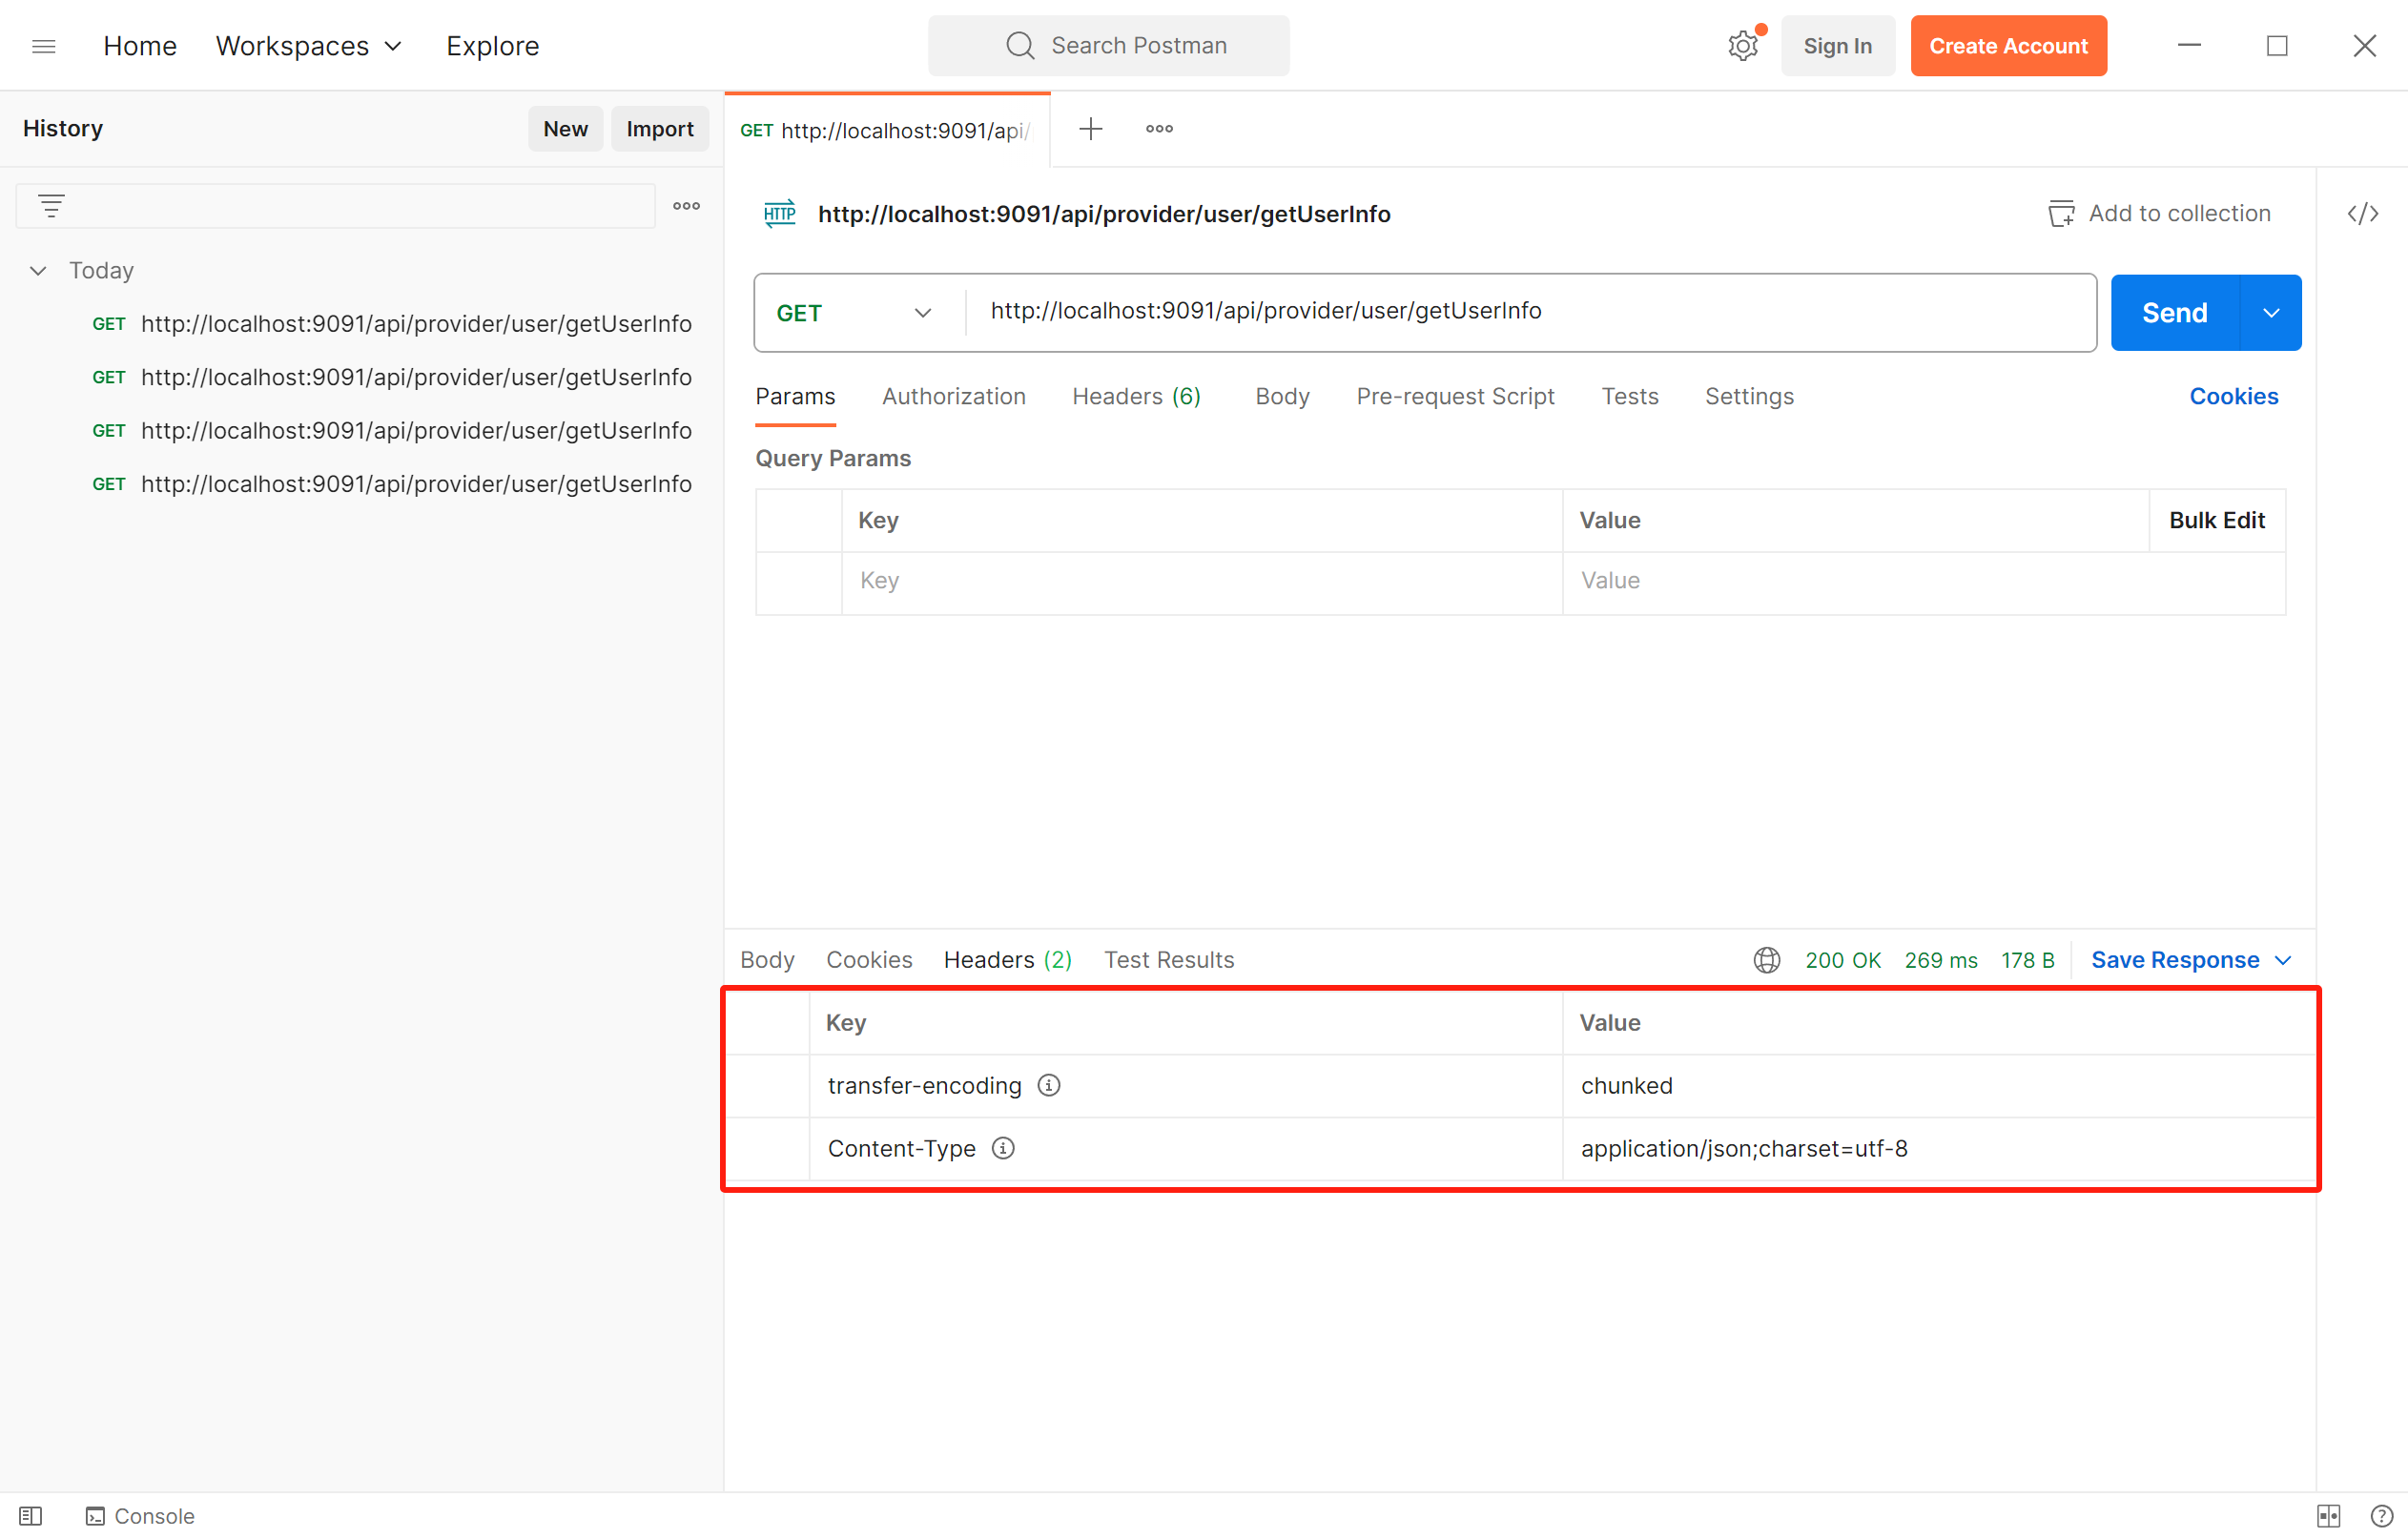Open the Console panel

click(140, 1516)
